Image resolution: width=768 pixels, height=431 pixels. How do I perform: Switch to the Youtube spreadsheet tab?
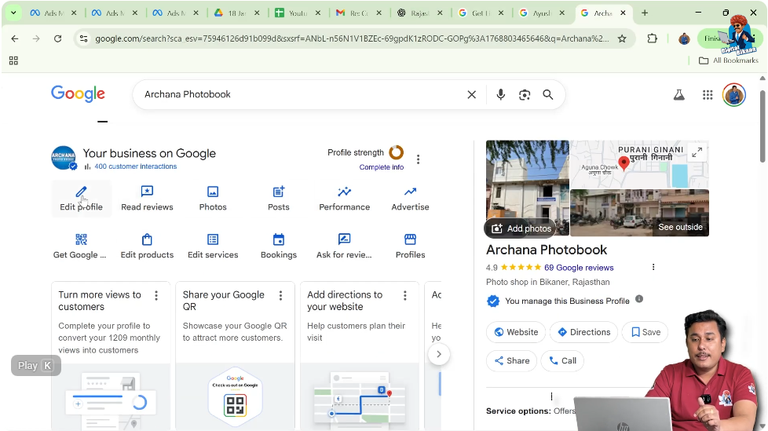tap(297, 13)
